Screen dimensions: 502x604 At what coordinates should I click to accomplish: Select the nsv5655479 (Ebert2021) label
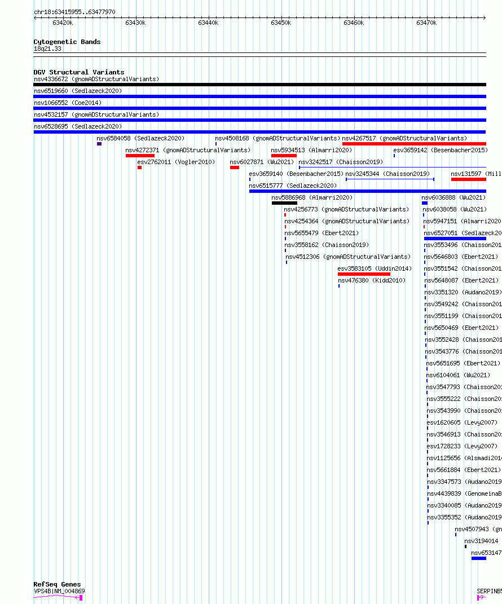tap(322, 233)
